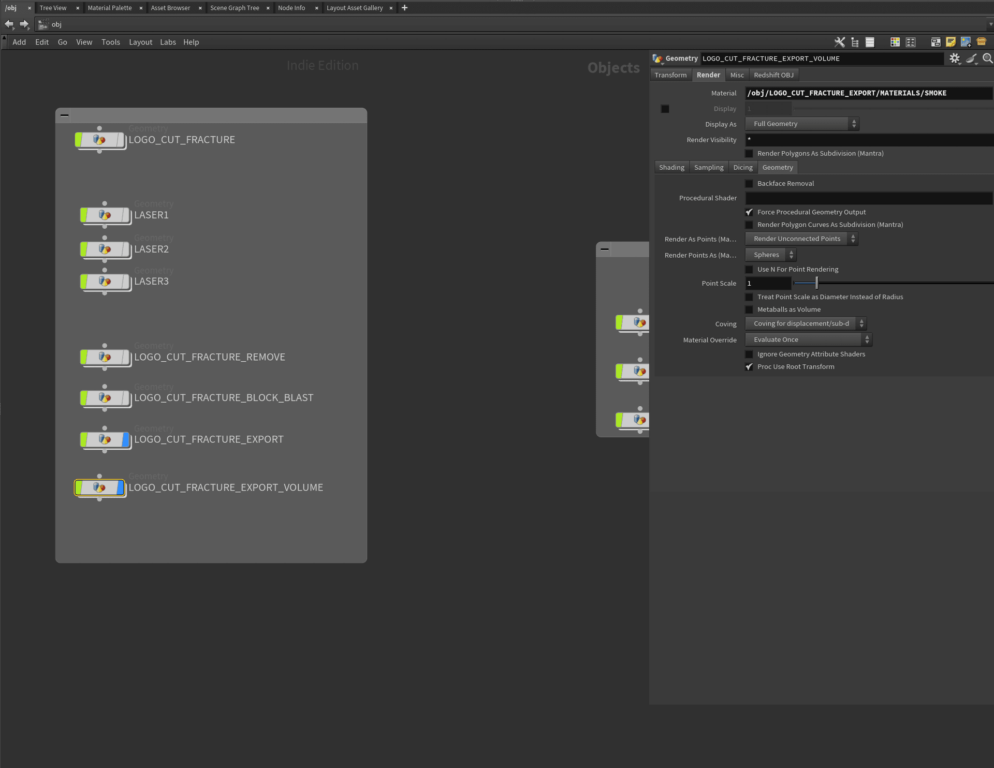Select the LOGO_CUT_FRACTURE_EXPORT node
The width and height of the screenshot is (994, 768).
point(105,439)
